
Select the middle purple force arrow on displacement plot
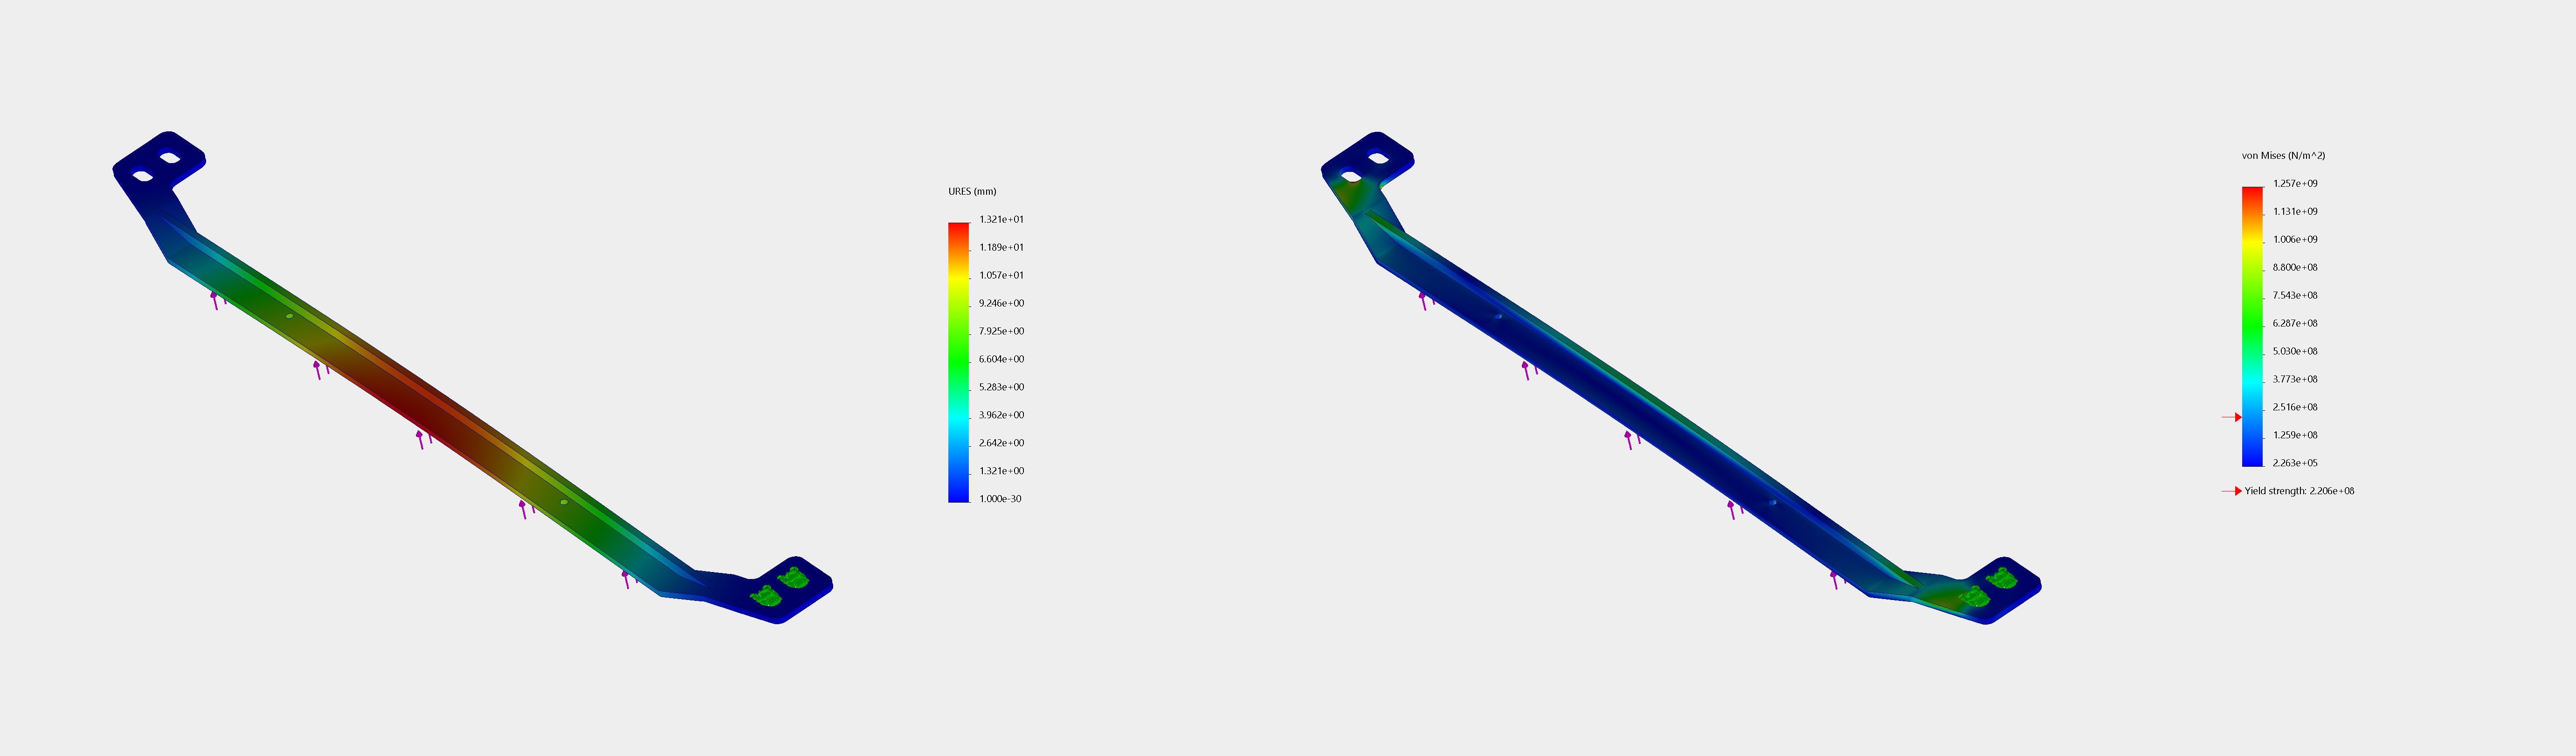[x=420, y=438]
